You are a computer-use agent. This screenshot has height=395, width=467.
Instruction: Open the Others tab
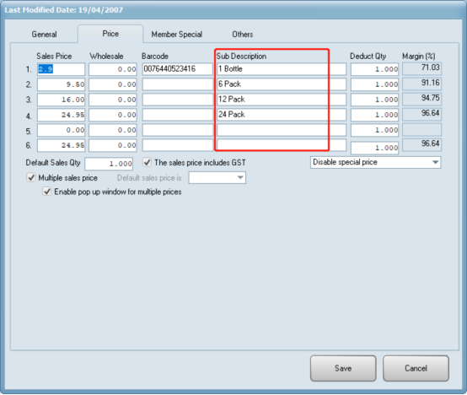click(243, 35)
